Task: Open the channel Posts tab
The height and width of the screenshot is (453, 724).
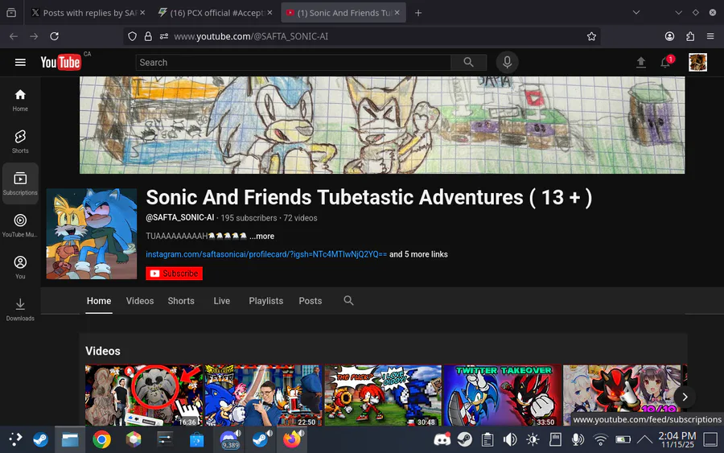Action: point(311,301)
